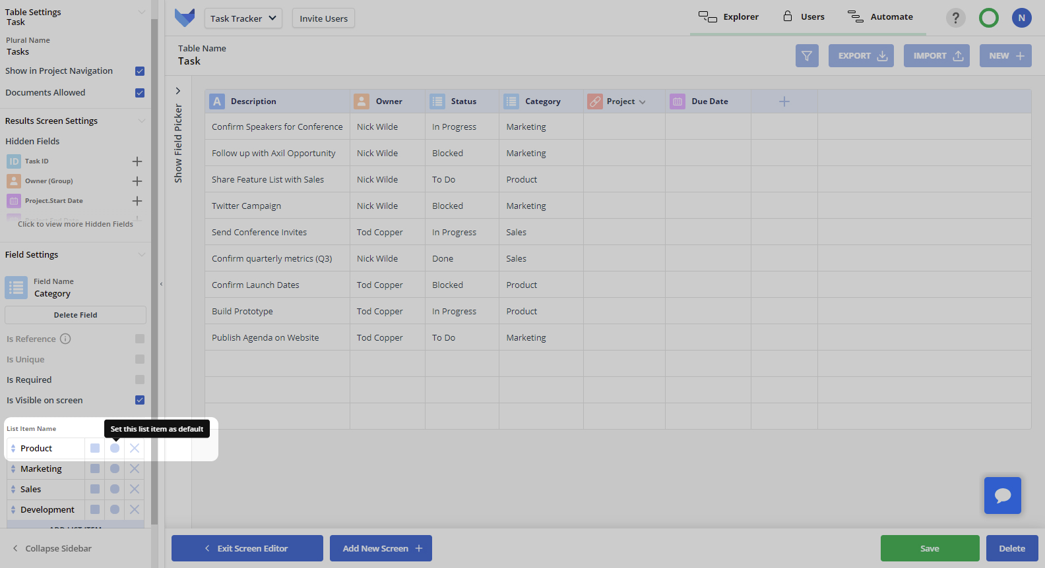Click the help question mark icon
Image resolution: width=1045 pixels, height=568 pixels.
955,18
